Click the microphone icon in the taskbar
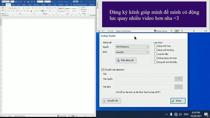Image resolution: width=210 pixels, height=118 pixels. (x=171, y=114)
